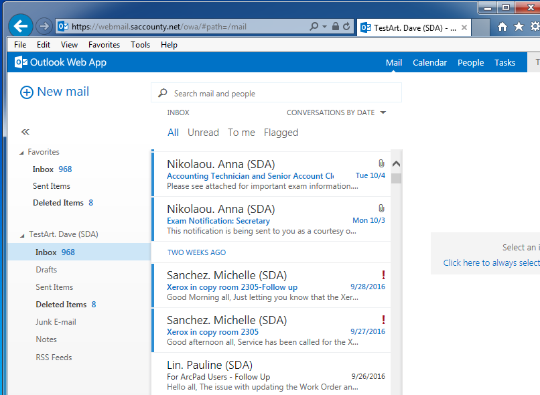
Task: Focus the Search mail and people box
Action: point(276,92)
